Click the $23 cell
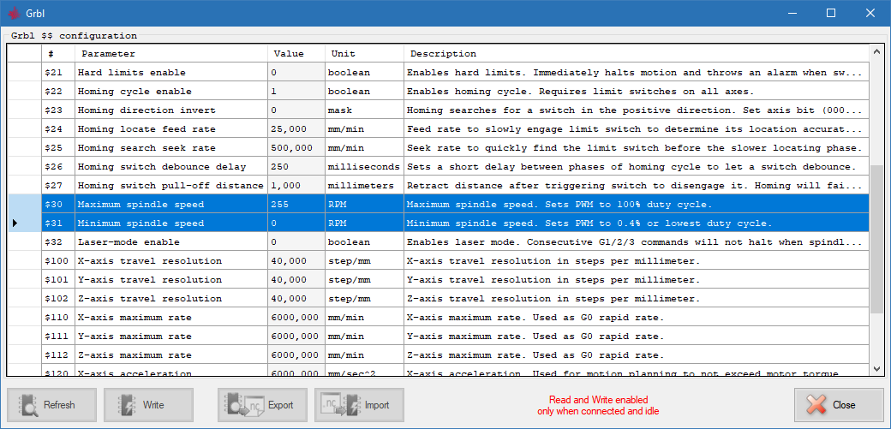Viewport: 891px width, 429px height. point(58,110)
